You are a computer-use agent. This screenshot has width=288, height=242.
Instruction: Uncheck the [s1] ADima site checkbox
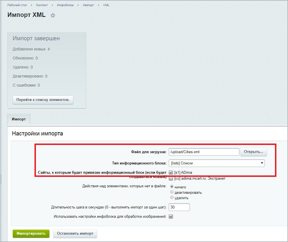(x=171, y=172)
